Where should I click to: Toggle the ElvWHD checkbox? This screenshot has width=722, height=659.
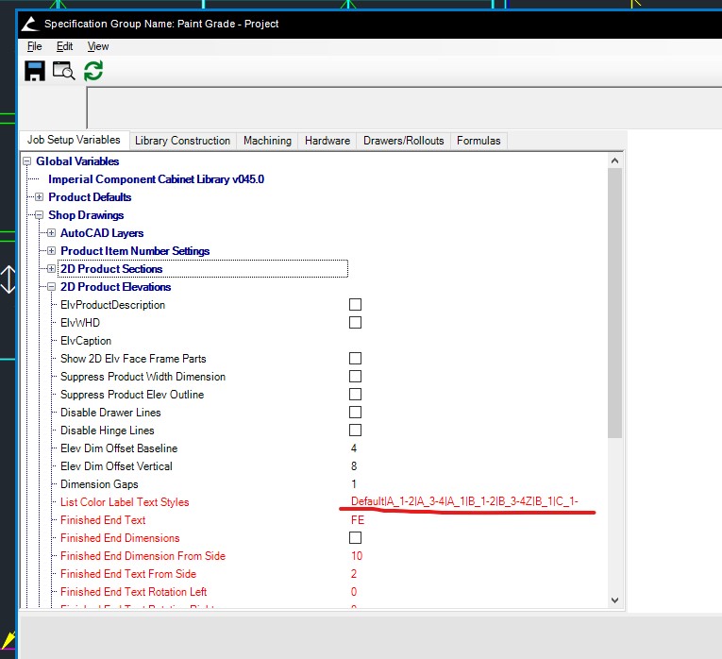coord(355,323)
